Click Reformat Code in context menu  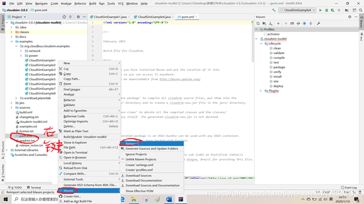point(89,116)
